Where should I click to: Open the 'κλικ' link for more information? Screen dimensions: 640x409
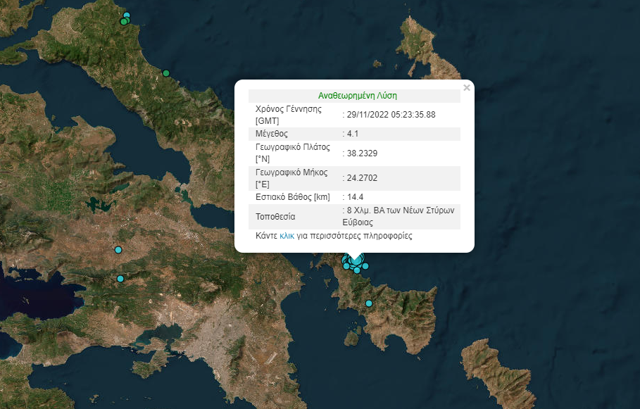[x=287, y=237]
